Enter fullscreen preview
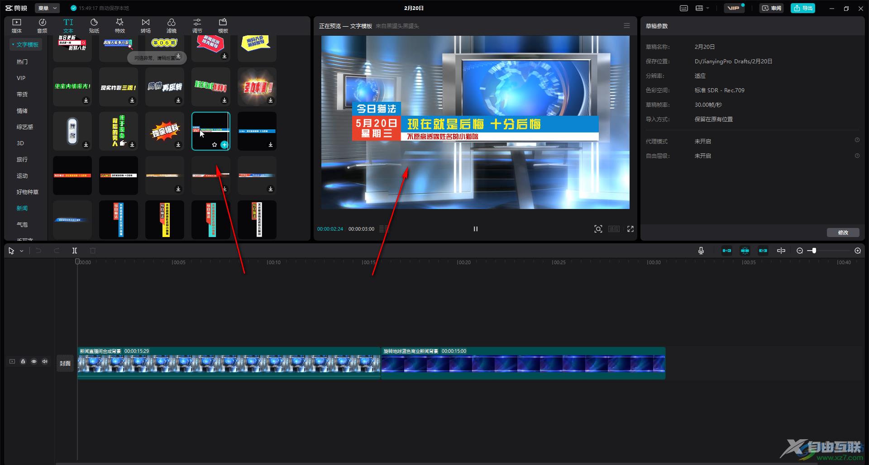This screenshot has width=869, height=465. point(630,229)
